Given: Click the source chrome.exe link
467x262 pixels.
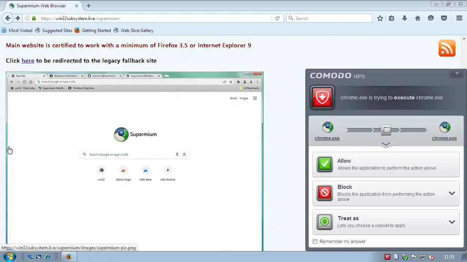Looking at the screenshot, I should (327, 138).
